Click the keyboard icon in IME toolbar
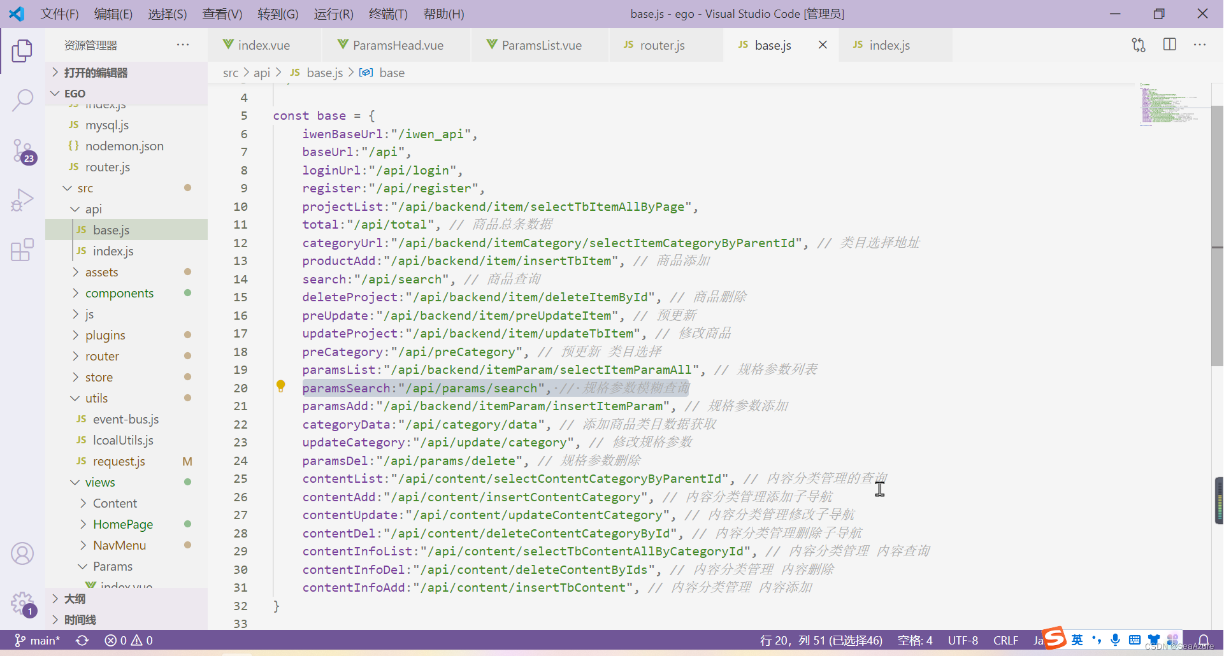The height and width of the screenshot is (656, 1224). tap(1135, 639)
